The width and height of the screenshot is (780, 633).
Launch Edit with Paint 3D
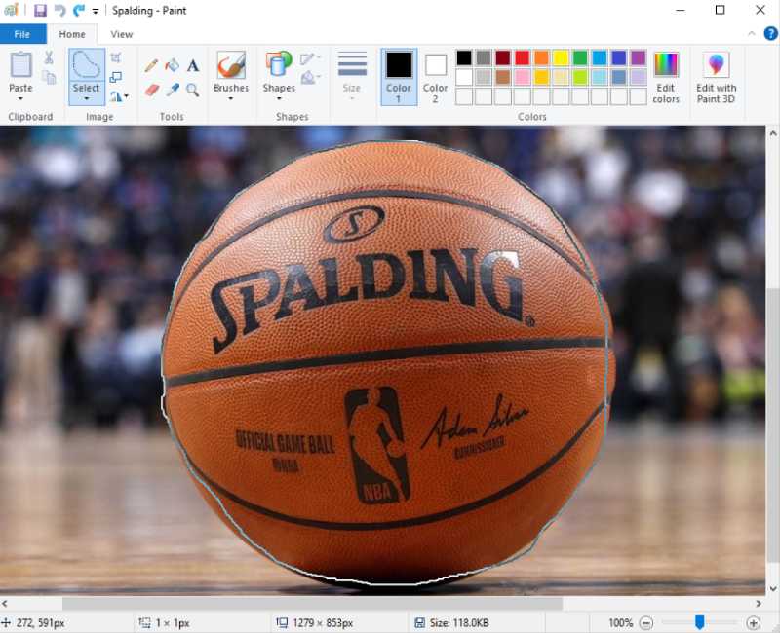pyautogui.click(x=716, y=78)
